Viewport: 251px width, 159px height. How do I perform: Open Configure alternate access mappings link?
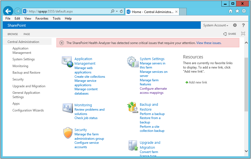click(x=153, y=91)
